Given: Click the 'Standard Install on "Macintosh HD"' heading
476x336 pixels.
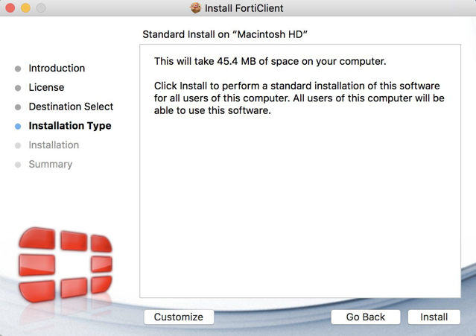Looking at the screenshot, I should (225, 34).
